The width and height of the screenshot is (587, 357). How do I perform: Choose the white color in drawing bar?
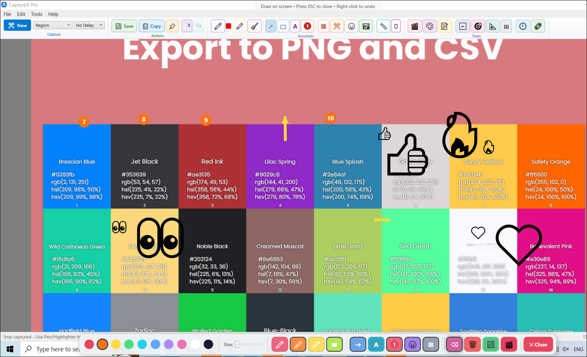195,344
